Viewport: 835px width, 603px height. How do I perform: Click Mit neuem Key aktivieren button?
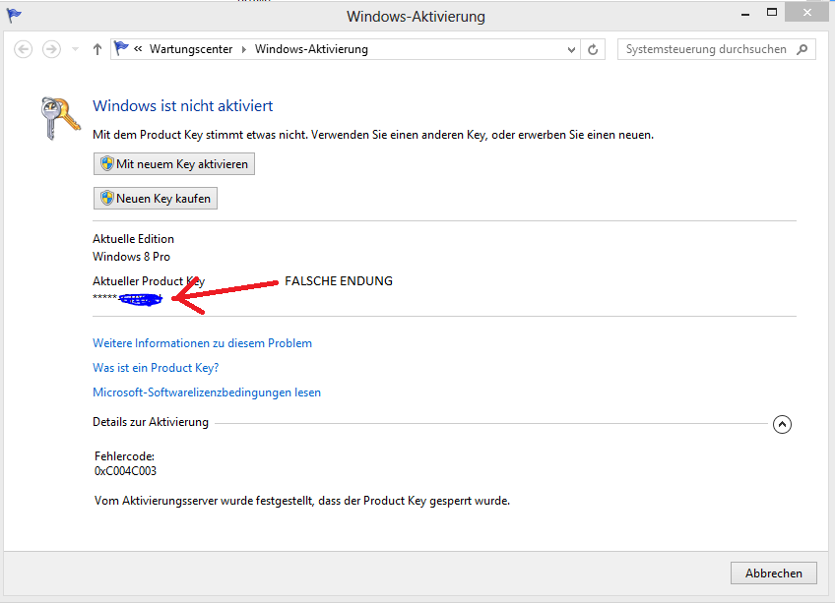pyautogui.click(x=174, y=164)
